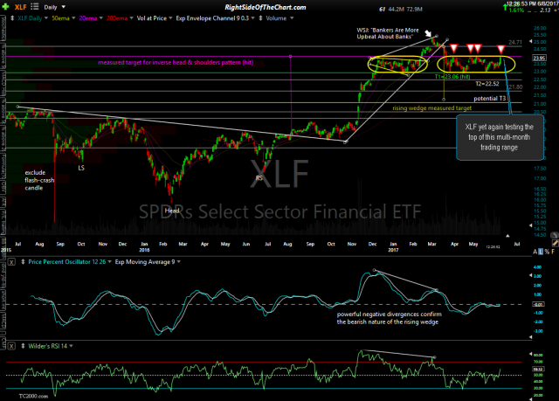This screenshot has width=559, height=401.
Task: Click the 1.61% percent change value
Action: [x=516, y=10]
